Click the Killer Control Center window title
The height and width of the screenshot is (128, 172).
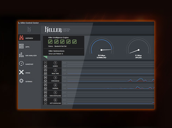29,23
